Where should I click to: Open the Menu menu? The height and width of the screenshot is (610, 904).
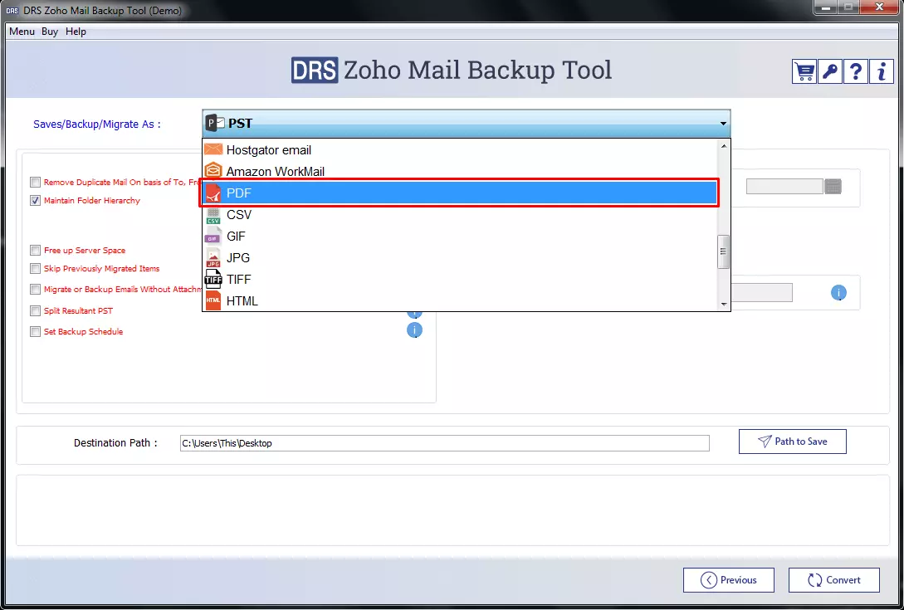click(x=22, y=32)
